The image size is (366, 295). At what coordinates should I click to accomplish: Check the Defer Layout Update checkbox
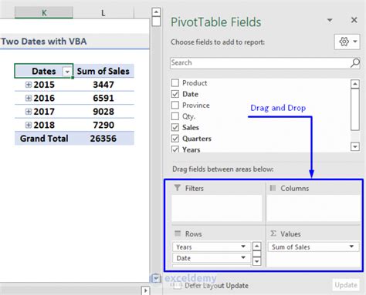point(177,286)
